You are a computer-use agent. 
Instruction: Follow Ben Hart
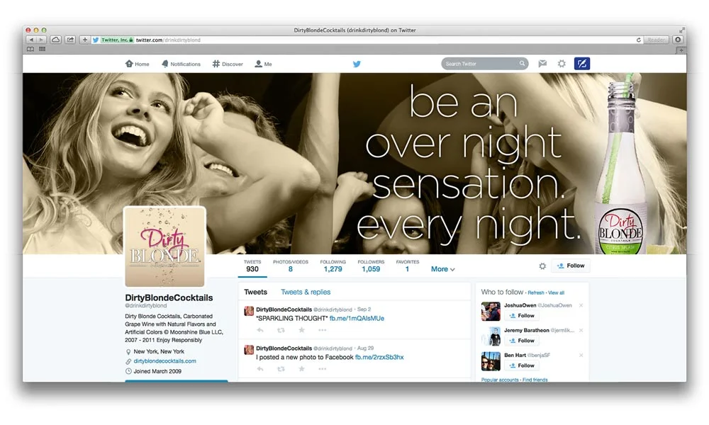(x=521, y=365)
